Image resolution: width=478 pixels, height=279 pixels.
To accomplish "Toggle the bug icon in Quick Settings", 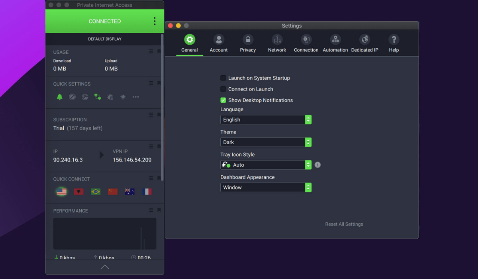I will [x=110, y=97].
